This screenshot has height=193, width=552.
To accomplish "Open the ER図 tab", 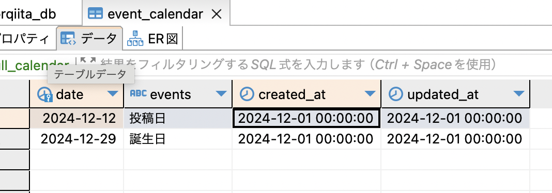I will (x=153, y=38).
